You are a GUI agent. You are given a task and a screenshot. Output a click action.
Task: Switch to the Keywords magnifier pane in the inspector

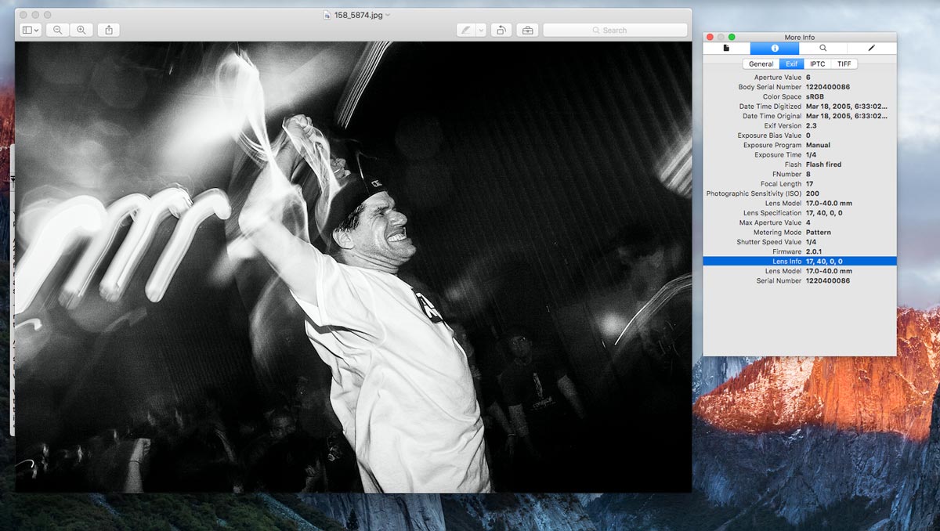coord(822,49)
